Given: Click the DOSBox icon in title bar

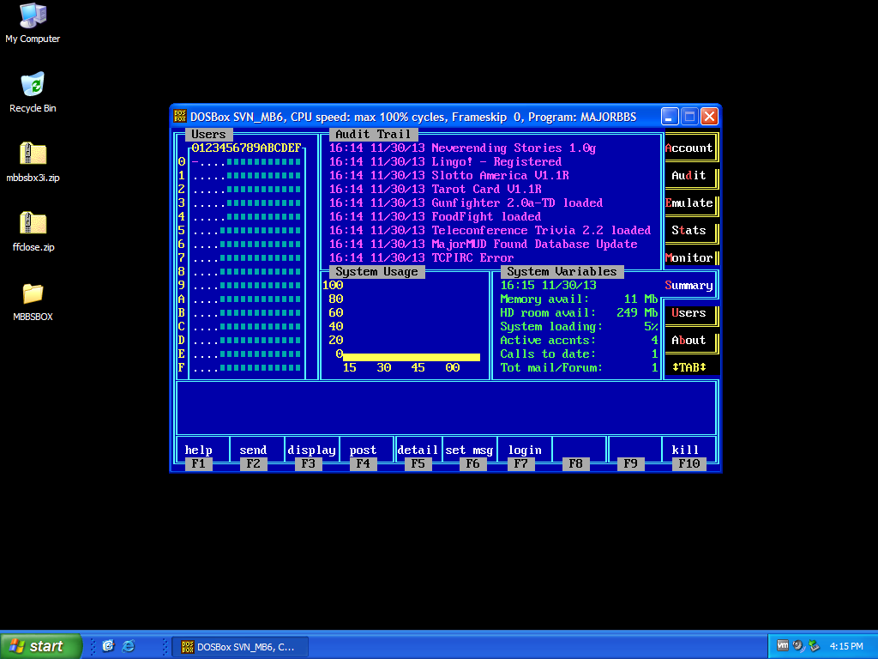Looking at the screenshot, I should 180,116.
